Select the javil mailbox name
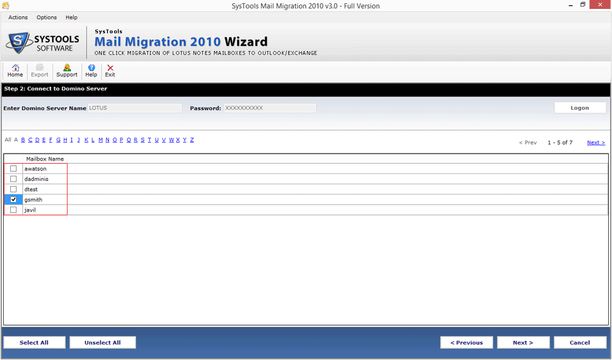 click(x=30, y=210)
